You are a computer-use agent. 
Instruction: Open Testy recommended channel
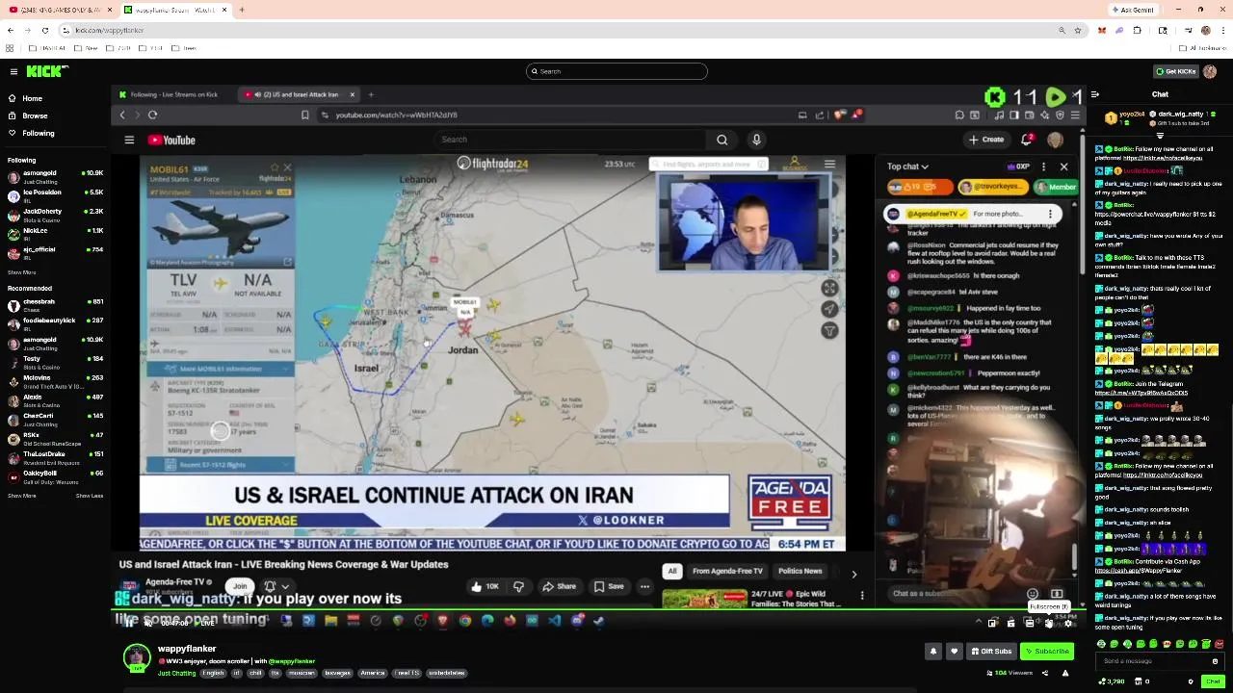tap(53, 363)
